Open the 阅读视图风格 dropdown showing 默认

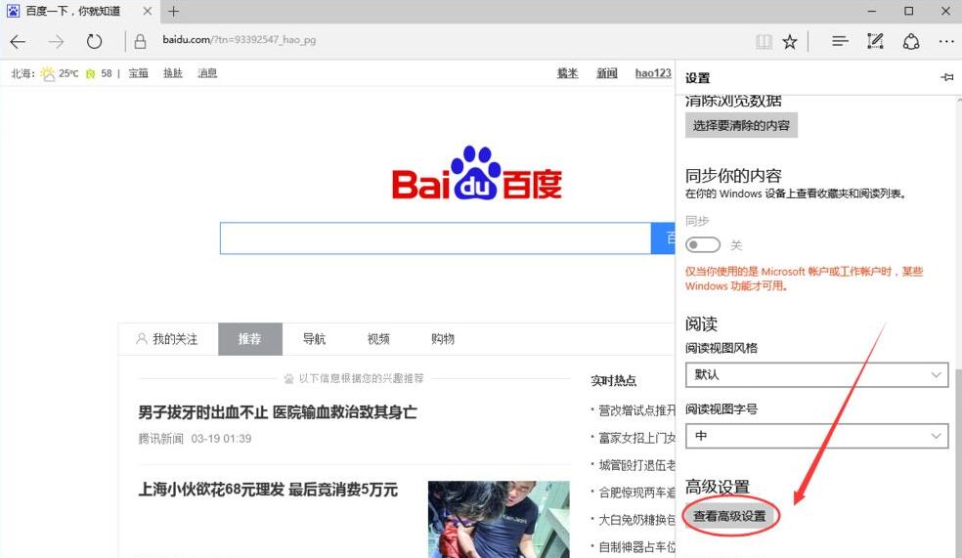(816, 374)
